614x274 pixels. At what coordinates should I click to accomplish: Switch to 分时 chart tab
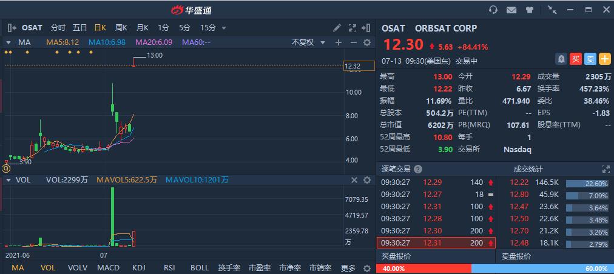58,28
